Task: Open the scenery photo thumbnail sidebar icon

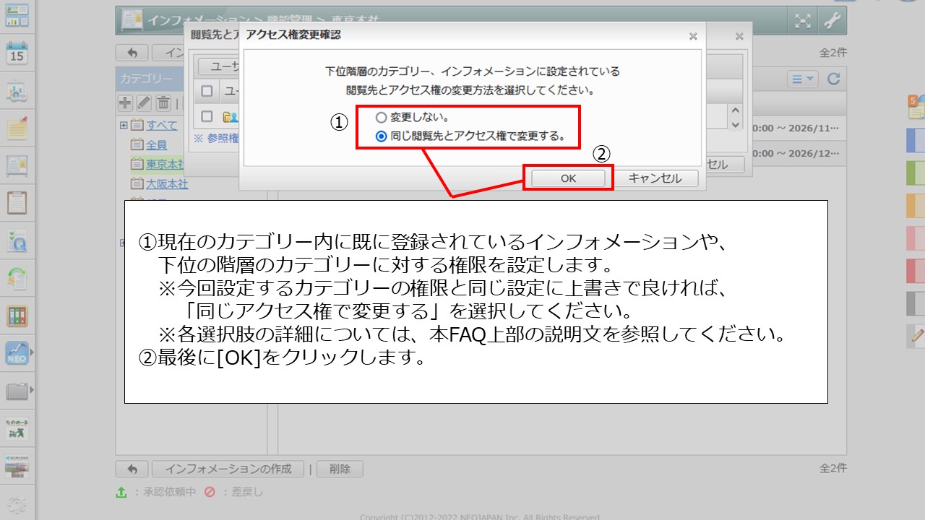Action: 17,466
